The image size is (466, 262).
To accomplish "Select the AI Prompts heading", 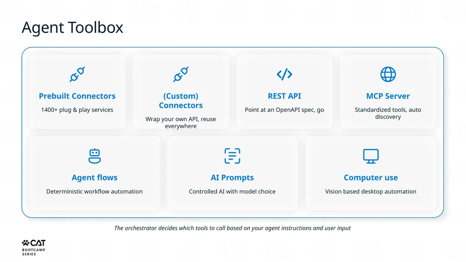I will pos(232,177).
